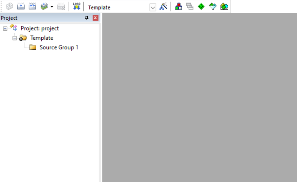Open Manage Project Items colored blocks icon
This screenshot has height=182, width=297.
coord(178,6)
